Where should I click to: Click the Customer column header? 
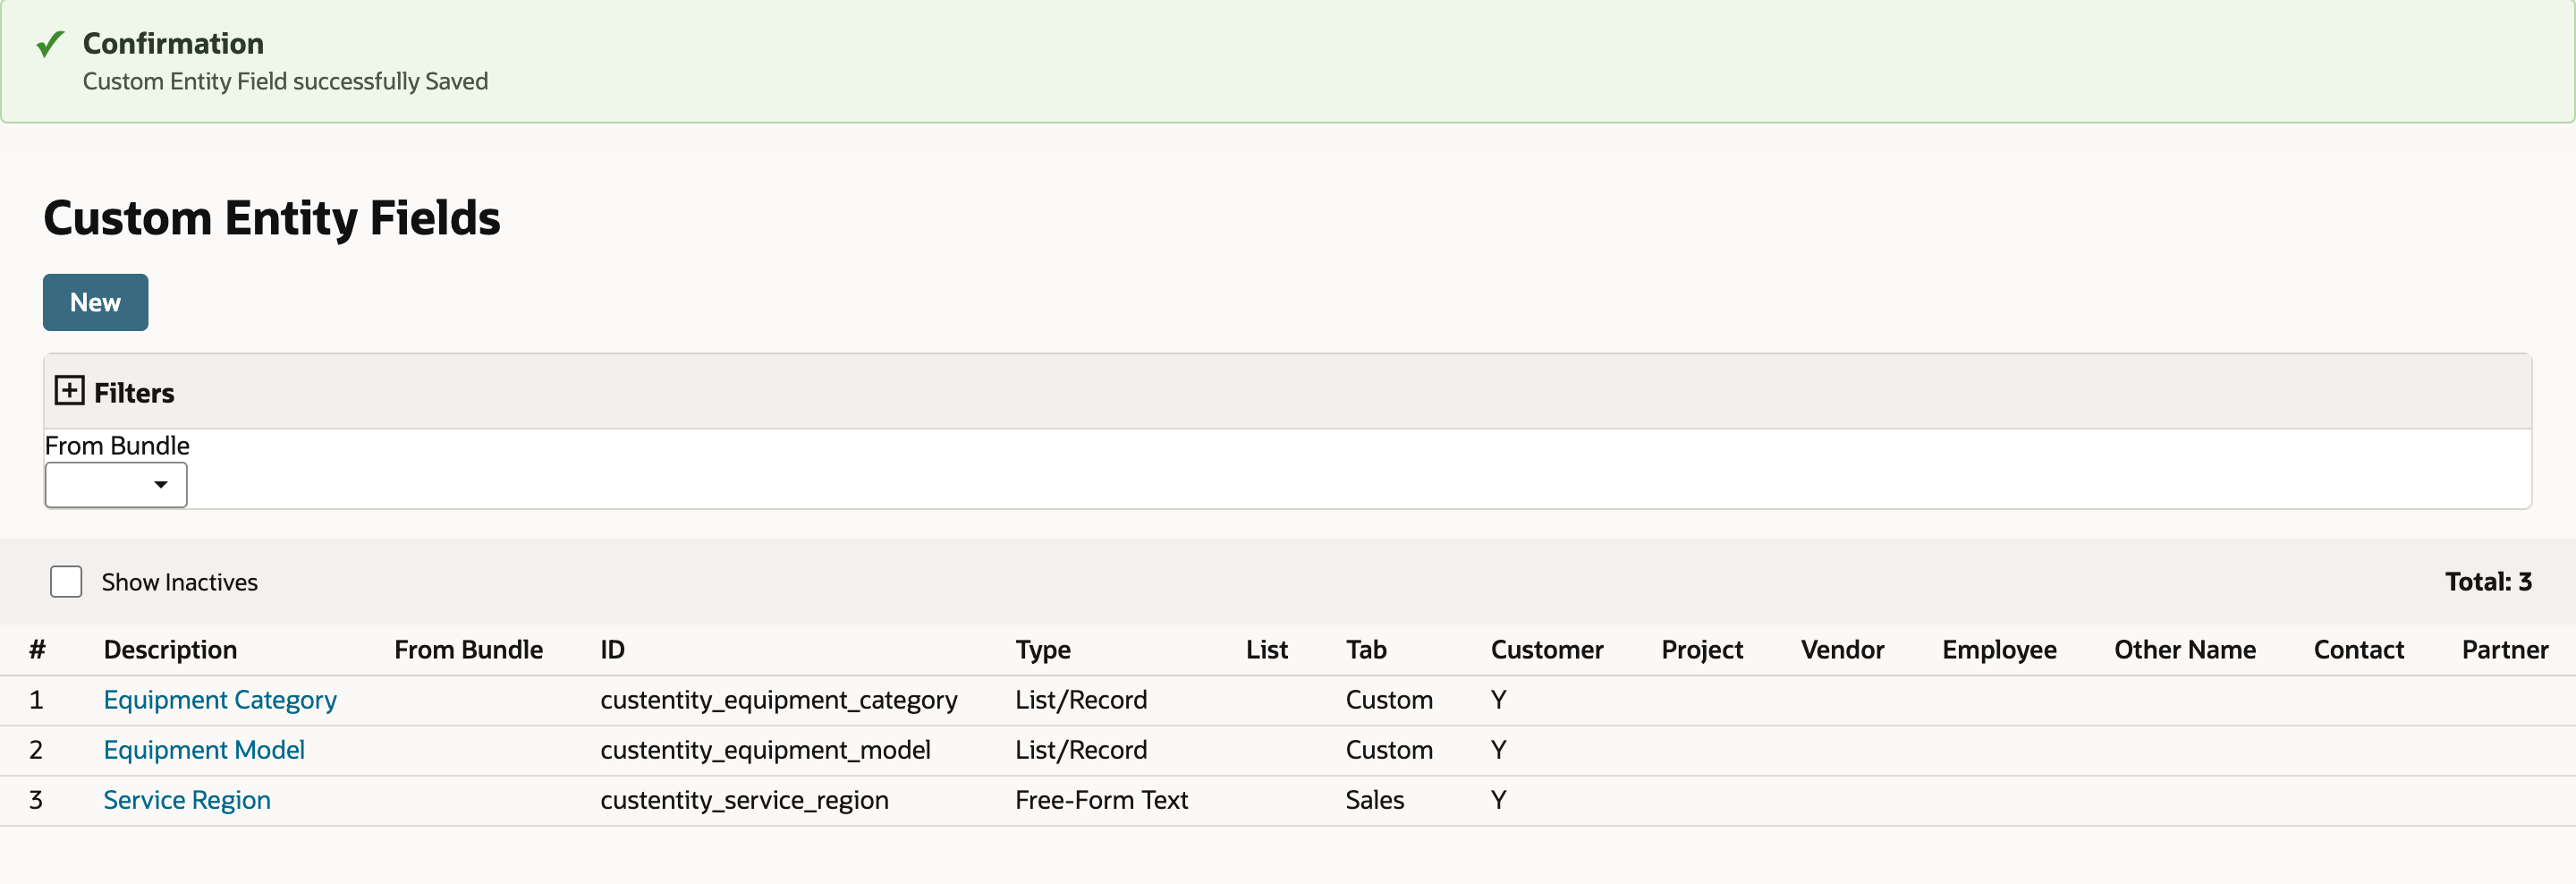click(x=1547, y=650)
